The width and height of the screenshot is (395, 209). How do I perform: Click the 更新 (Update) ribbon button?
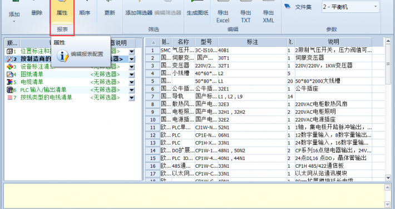point(110,13)
